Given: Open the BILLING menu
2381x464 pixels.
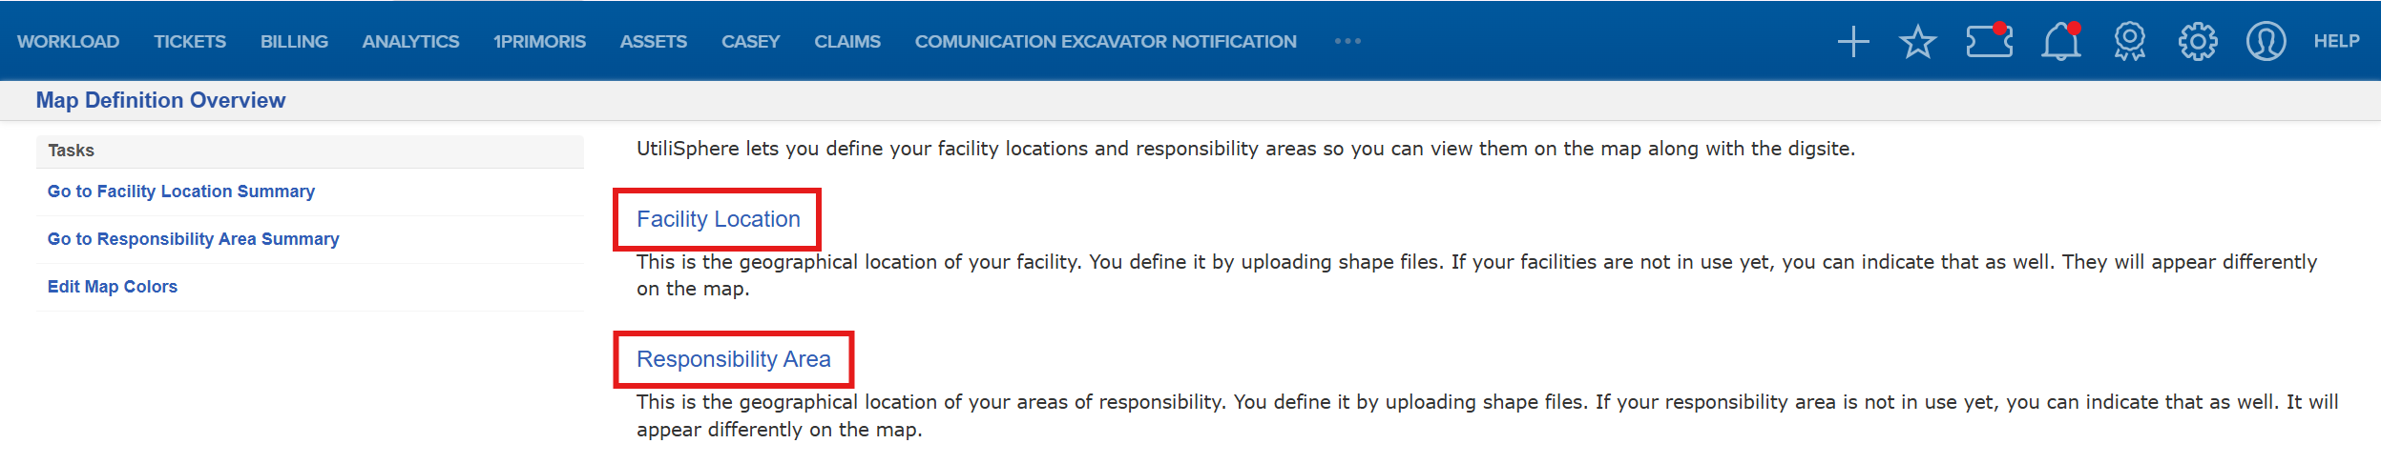Looking at the screenshot, I should point(294,41).
